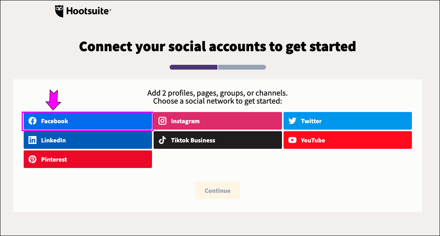Click the YouTube play icon
440x236 pixels.
pyautogui.click(x=292, y=140)
